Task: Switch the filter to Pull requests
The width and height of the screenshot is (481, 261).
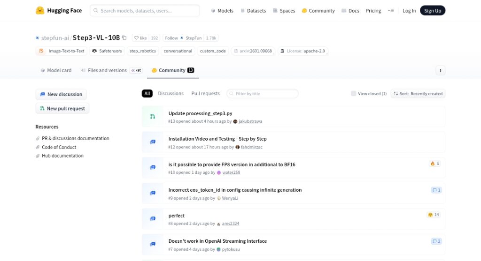Action: coord(205,94)
